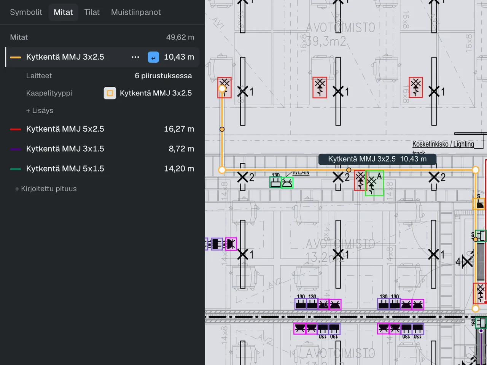Click + Kirjoitettu pituus link

coord(46,189)
